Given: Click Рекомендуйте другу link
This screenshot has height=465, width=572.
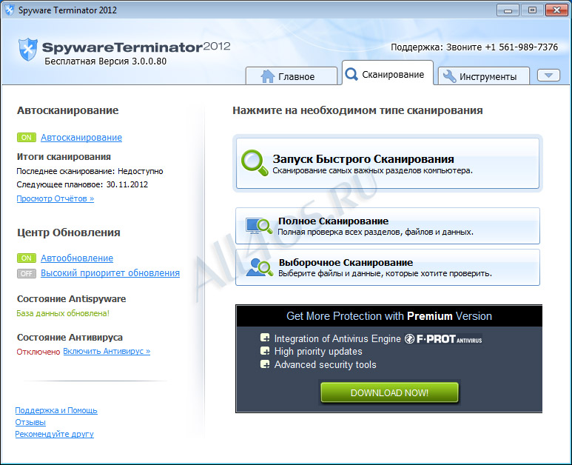Looking at the screenshot, I should coord(54,434).
